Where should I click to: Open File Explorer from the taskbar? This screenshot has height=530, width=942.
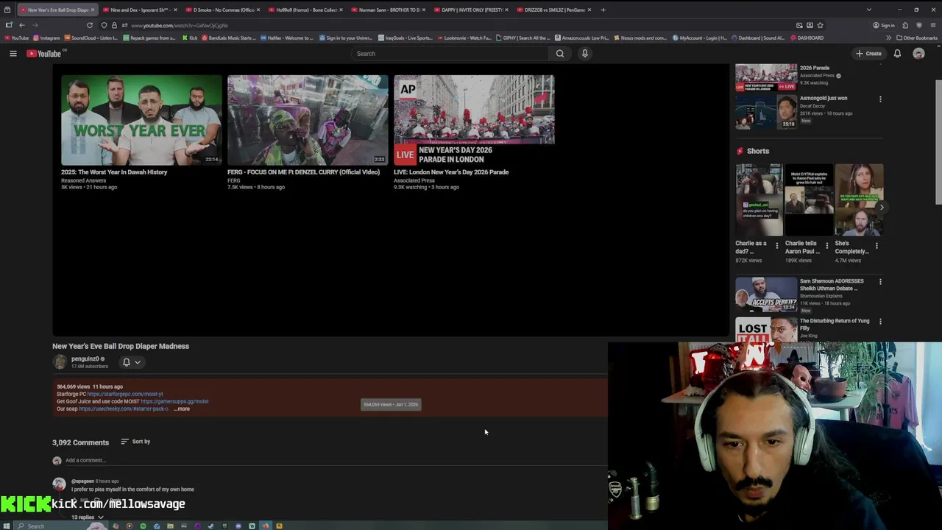(170, 526)
